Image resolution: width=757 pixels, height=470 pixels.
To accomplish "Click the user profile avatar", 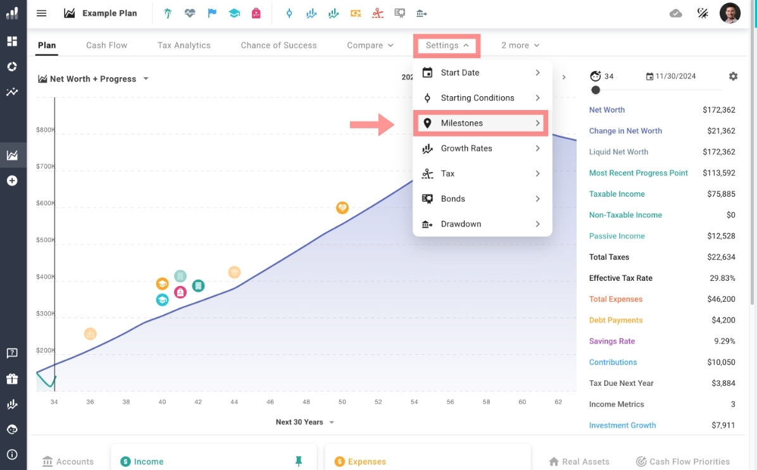I will pos(730,13).
